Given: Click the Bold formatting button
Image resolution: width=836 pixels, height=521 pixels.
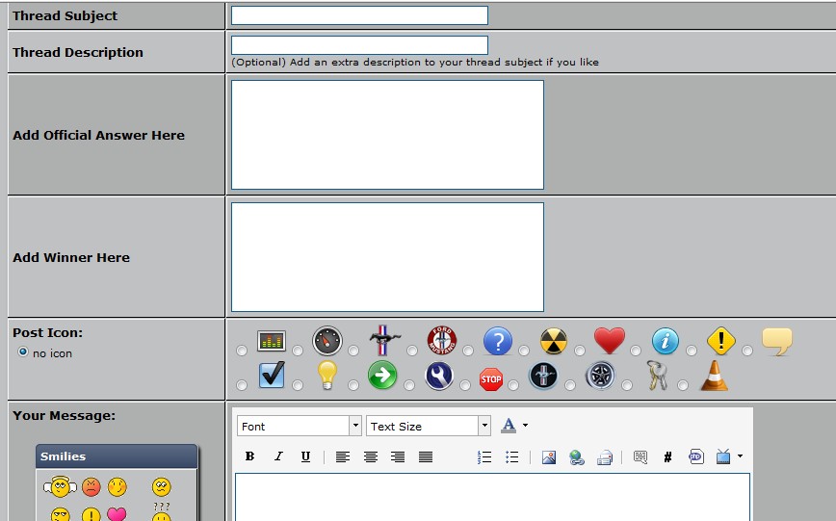Looking at the screenshot, I should point(249,456).
